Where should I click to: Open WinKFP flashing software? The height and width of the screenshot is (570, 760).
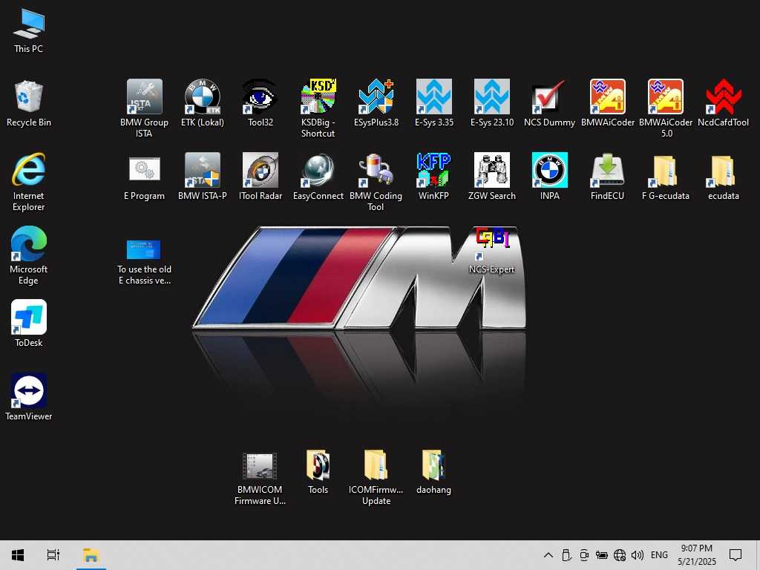point(433,169)
